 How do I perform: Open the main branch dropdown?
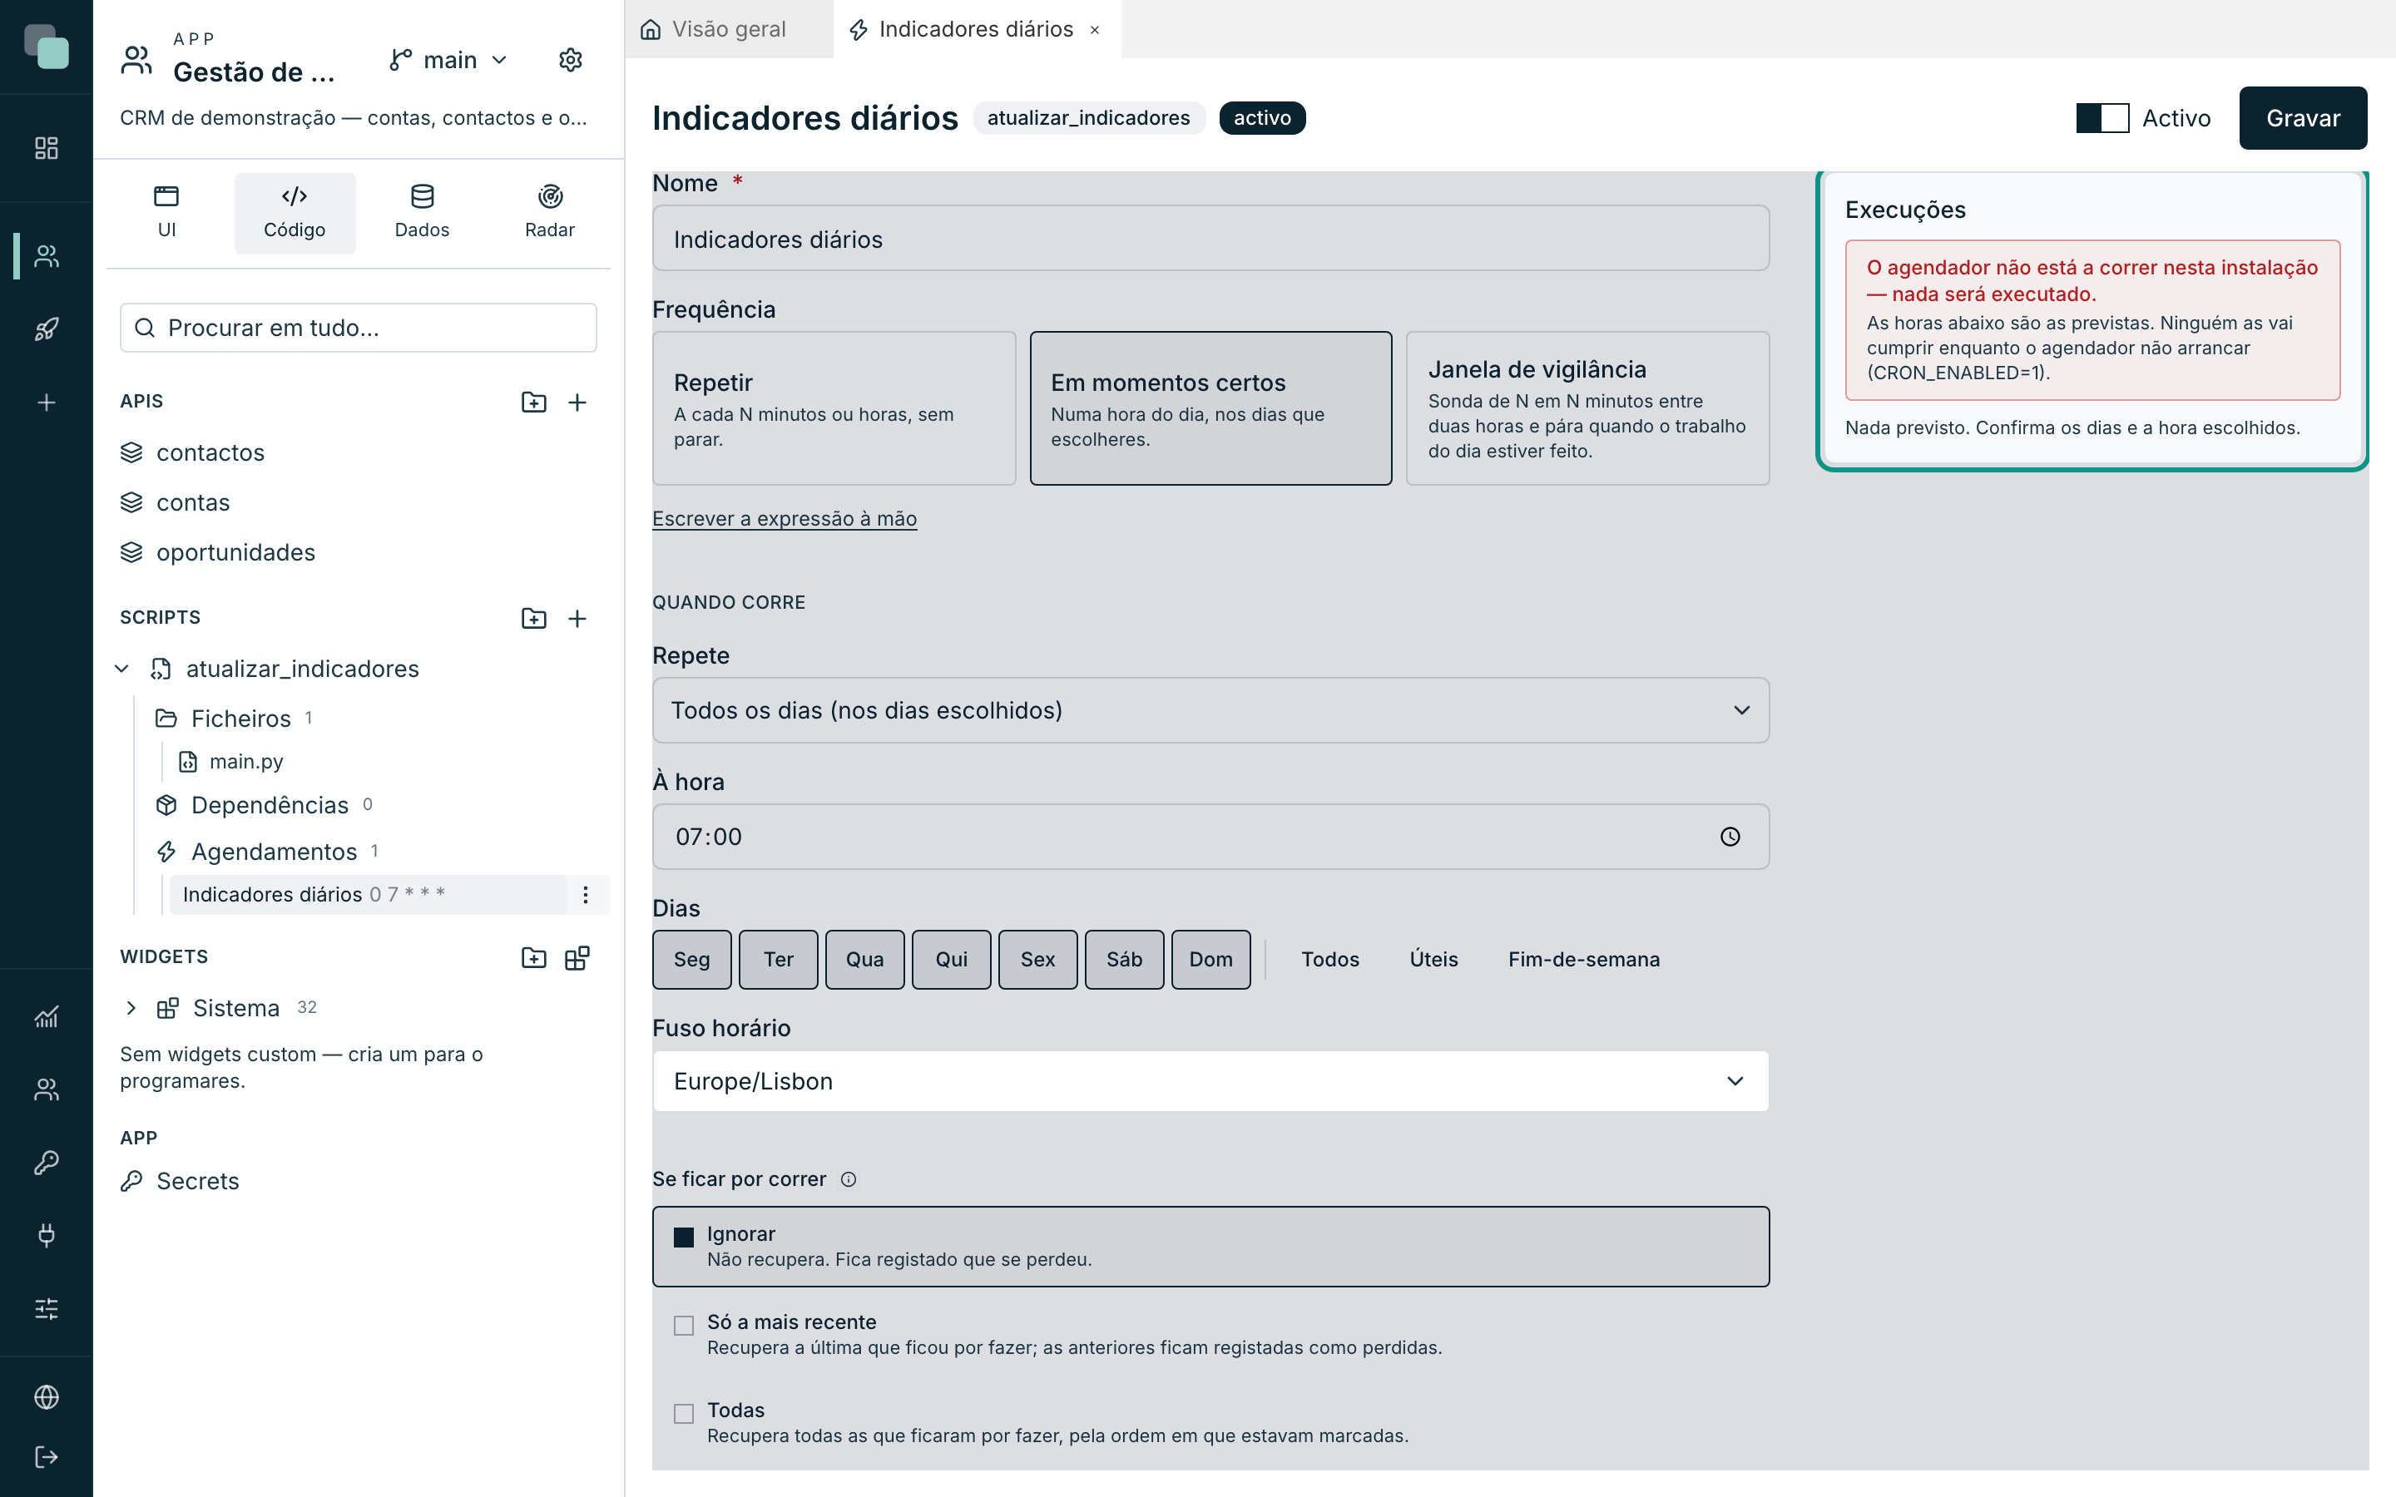pyautogui.click(x=449, y=59)
